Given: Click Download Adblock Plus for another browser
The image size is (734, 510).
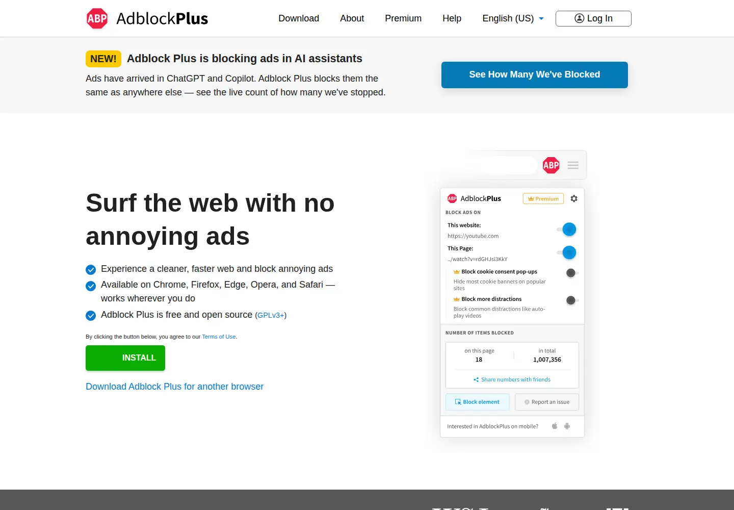Looking at the screenshot, I should pyautogui.click(x=174, y=387).
